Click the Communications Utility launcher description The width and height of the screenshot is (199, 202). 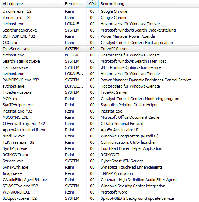tap(128, 142)
